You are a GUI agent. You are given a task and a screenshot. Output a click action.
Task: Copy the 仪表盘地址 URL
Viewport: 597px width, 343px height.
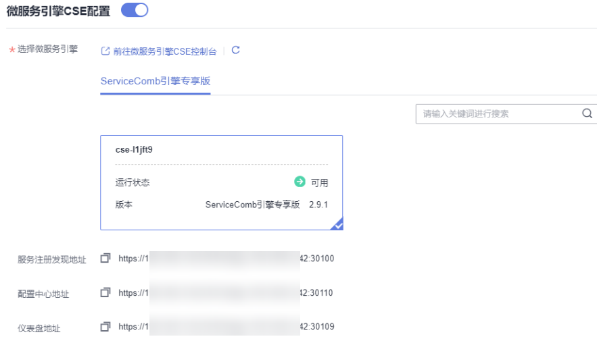pyautogui.click(x=105, y=327)
